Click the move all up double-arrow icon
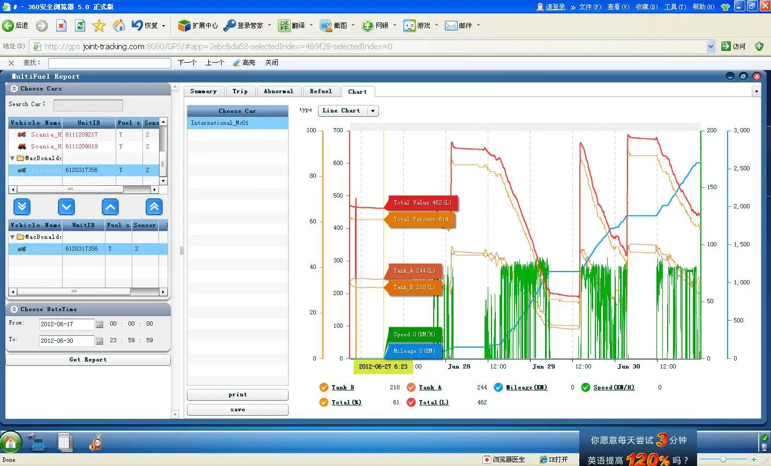The height and width of the screenshot is (466, 771). click(154, 207)
